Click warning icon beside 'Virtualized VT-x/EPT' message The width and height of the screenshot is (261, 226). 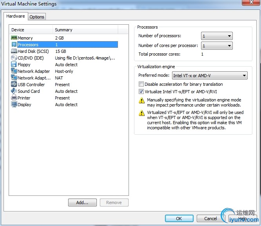tap(141, 113)
